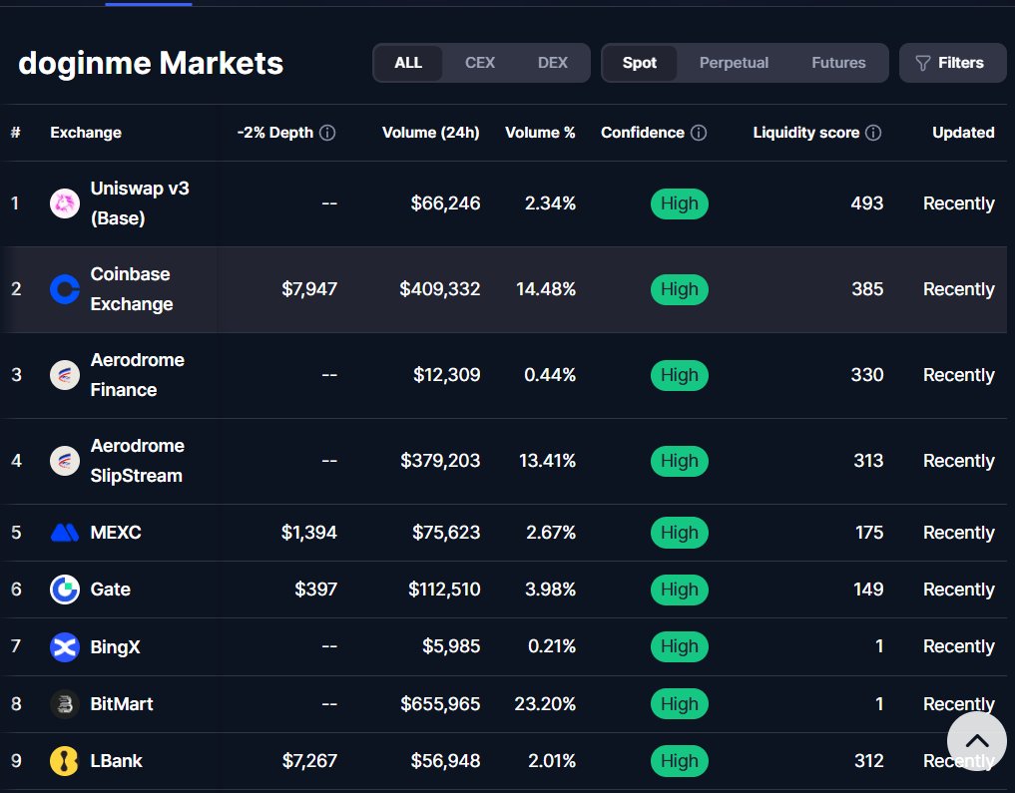Click the $7,267 depth value

(309, 761)
